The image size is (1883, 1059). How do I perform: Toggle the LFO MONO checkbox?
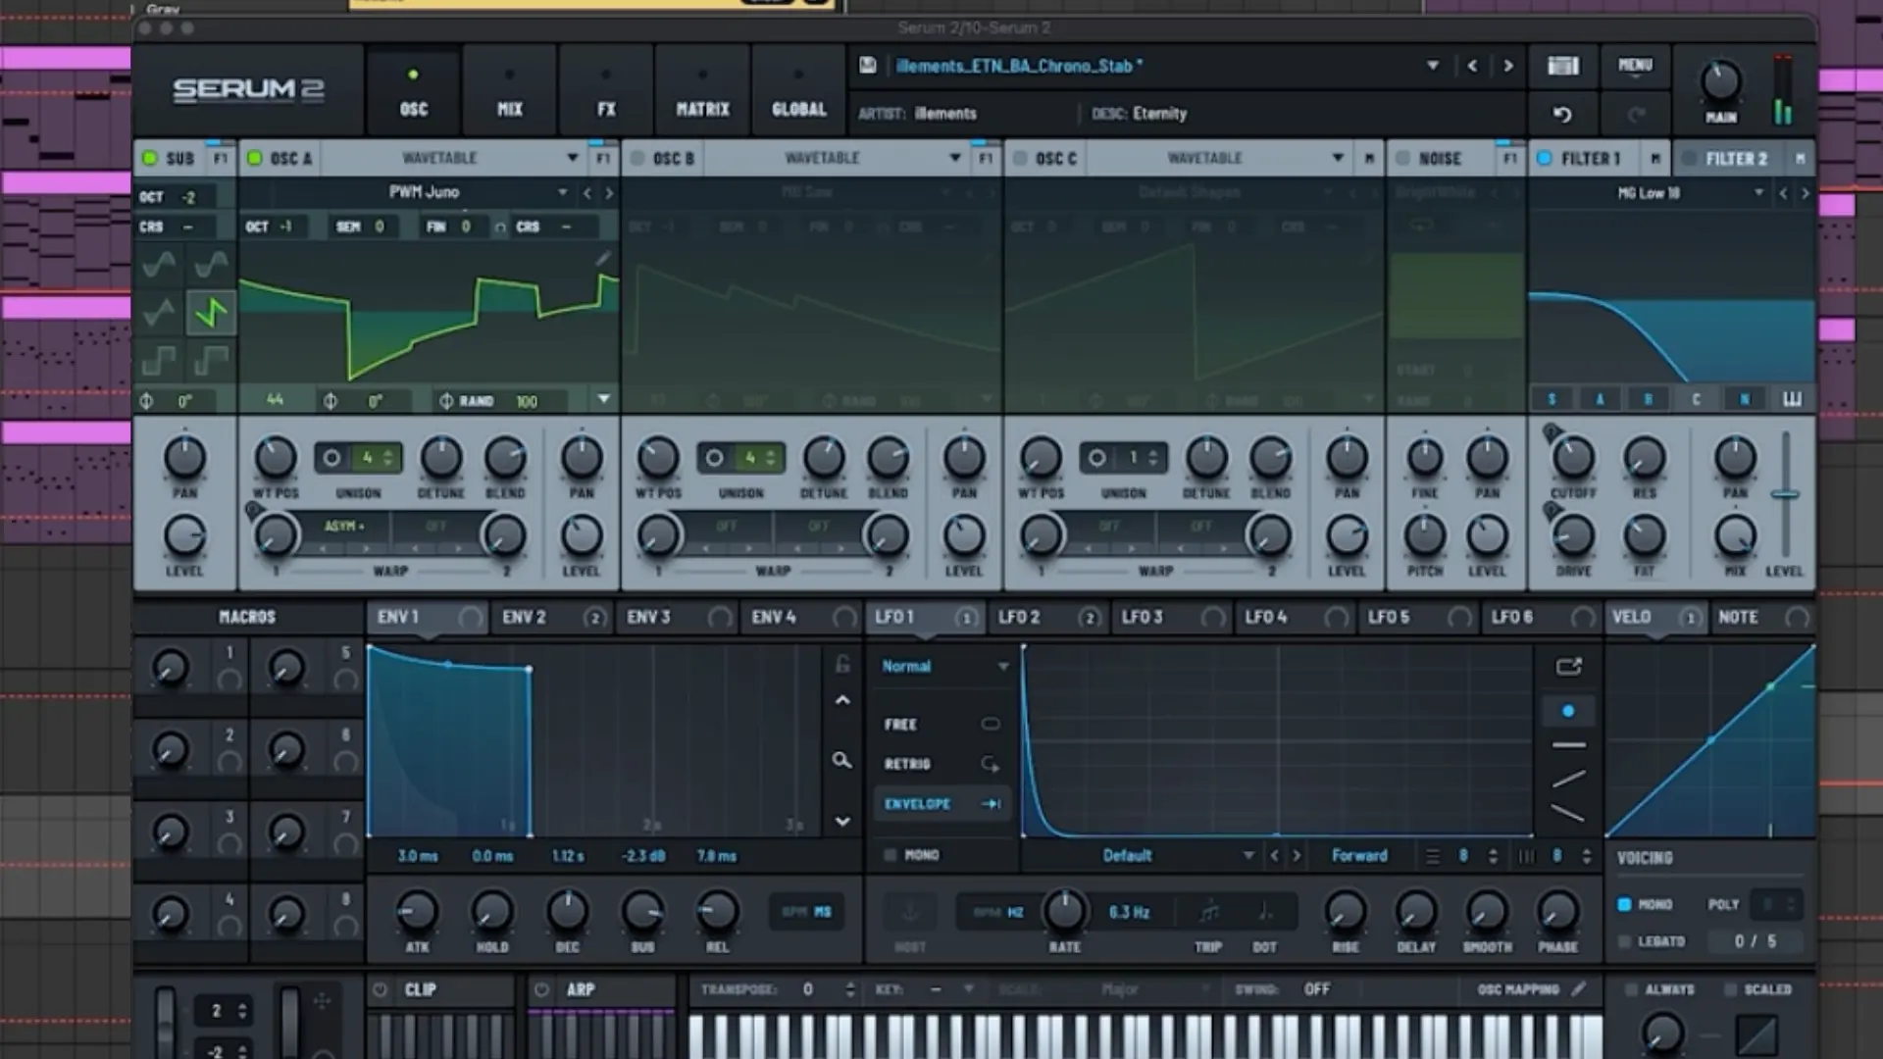[890, 855]
